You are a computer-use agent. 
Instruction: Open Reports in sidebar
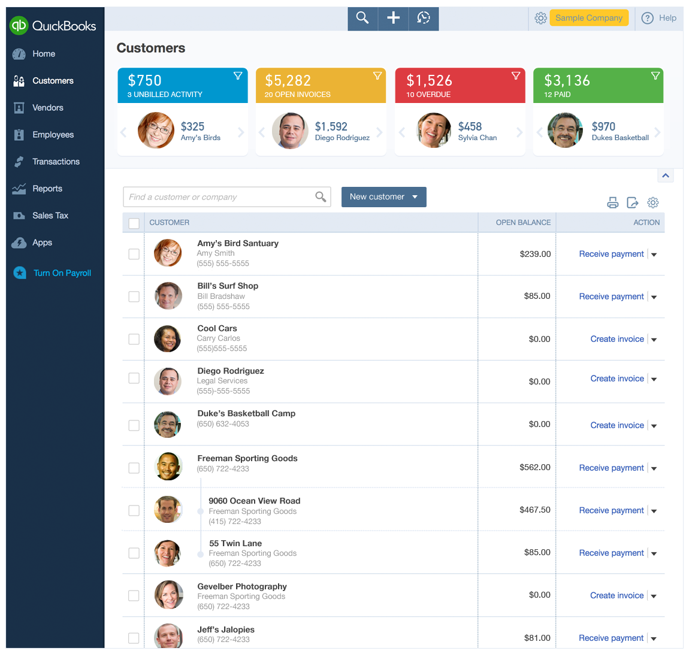tap(47, 189)
